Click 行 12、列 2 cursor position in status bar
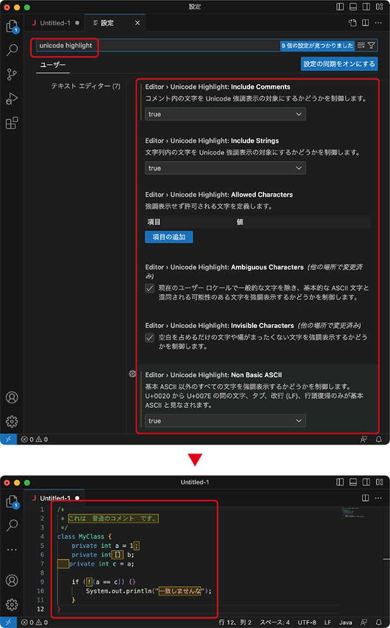 [x=235, y=622]
